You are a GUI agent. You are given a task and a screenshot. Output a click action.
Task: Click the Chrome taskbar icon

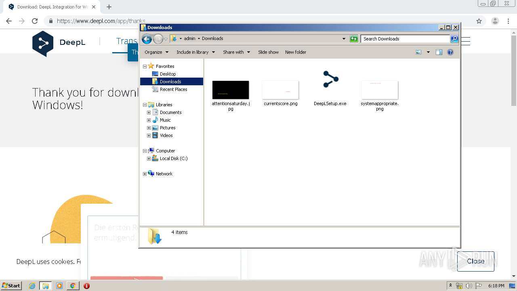[73, 286]
